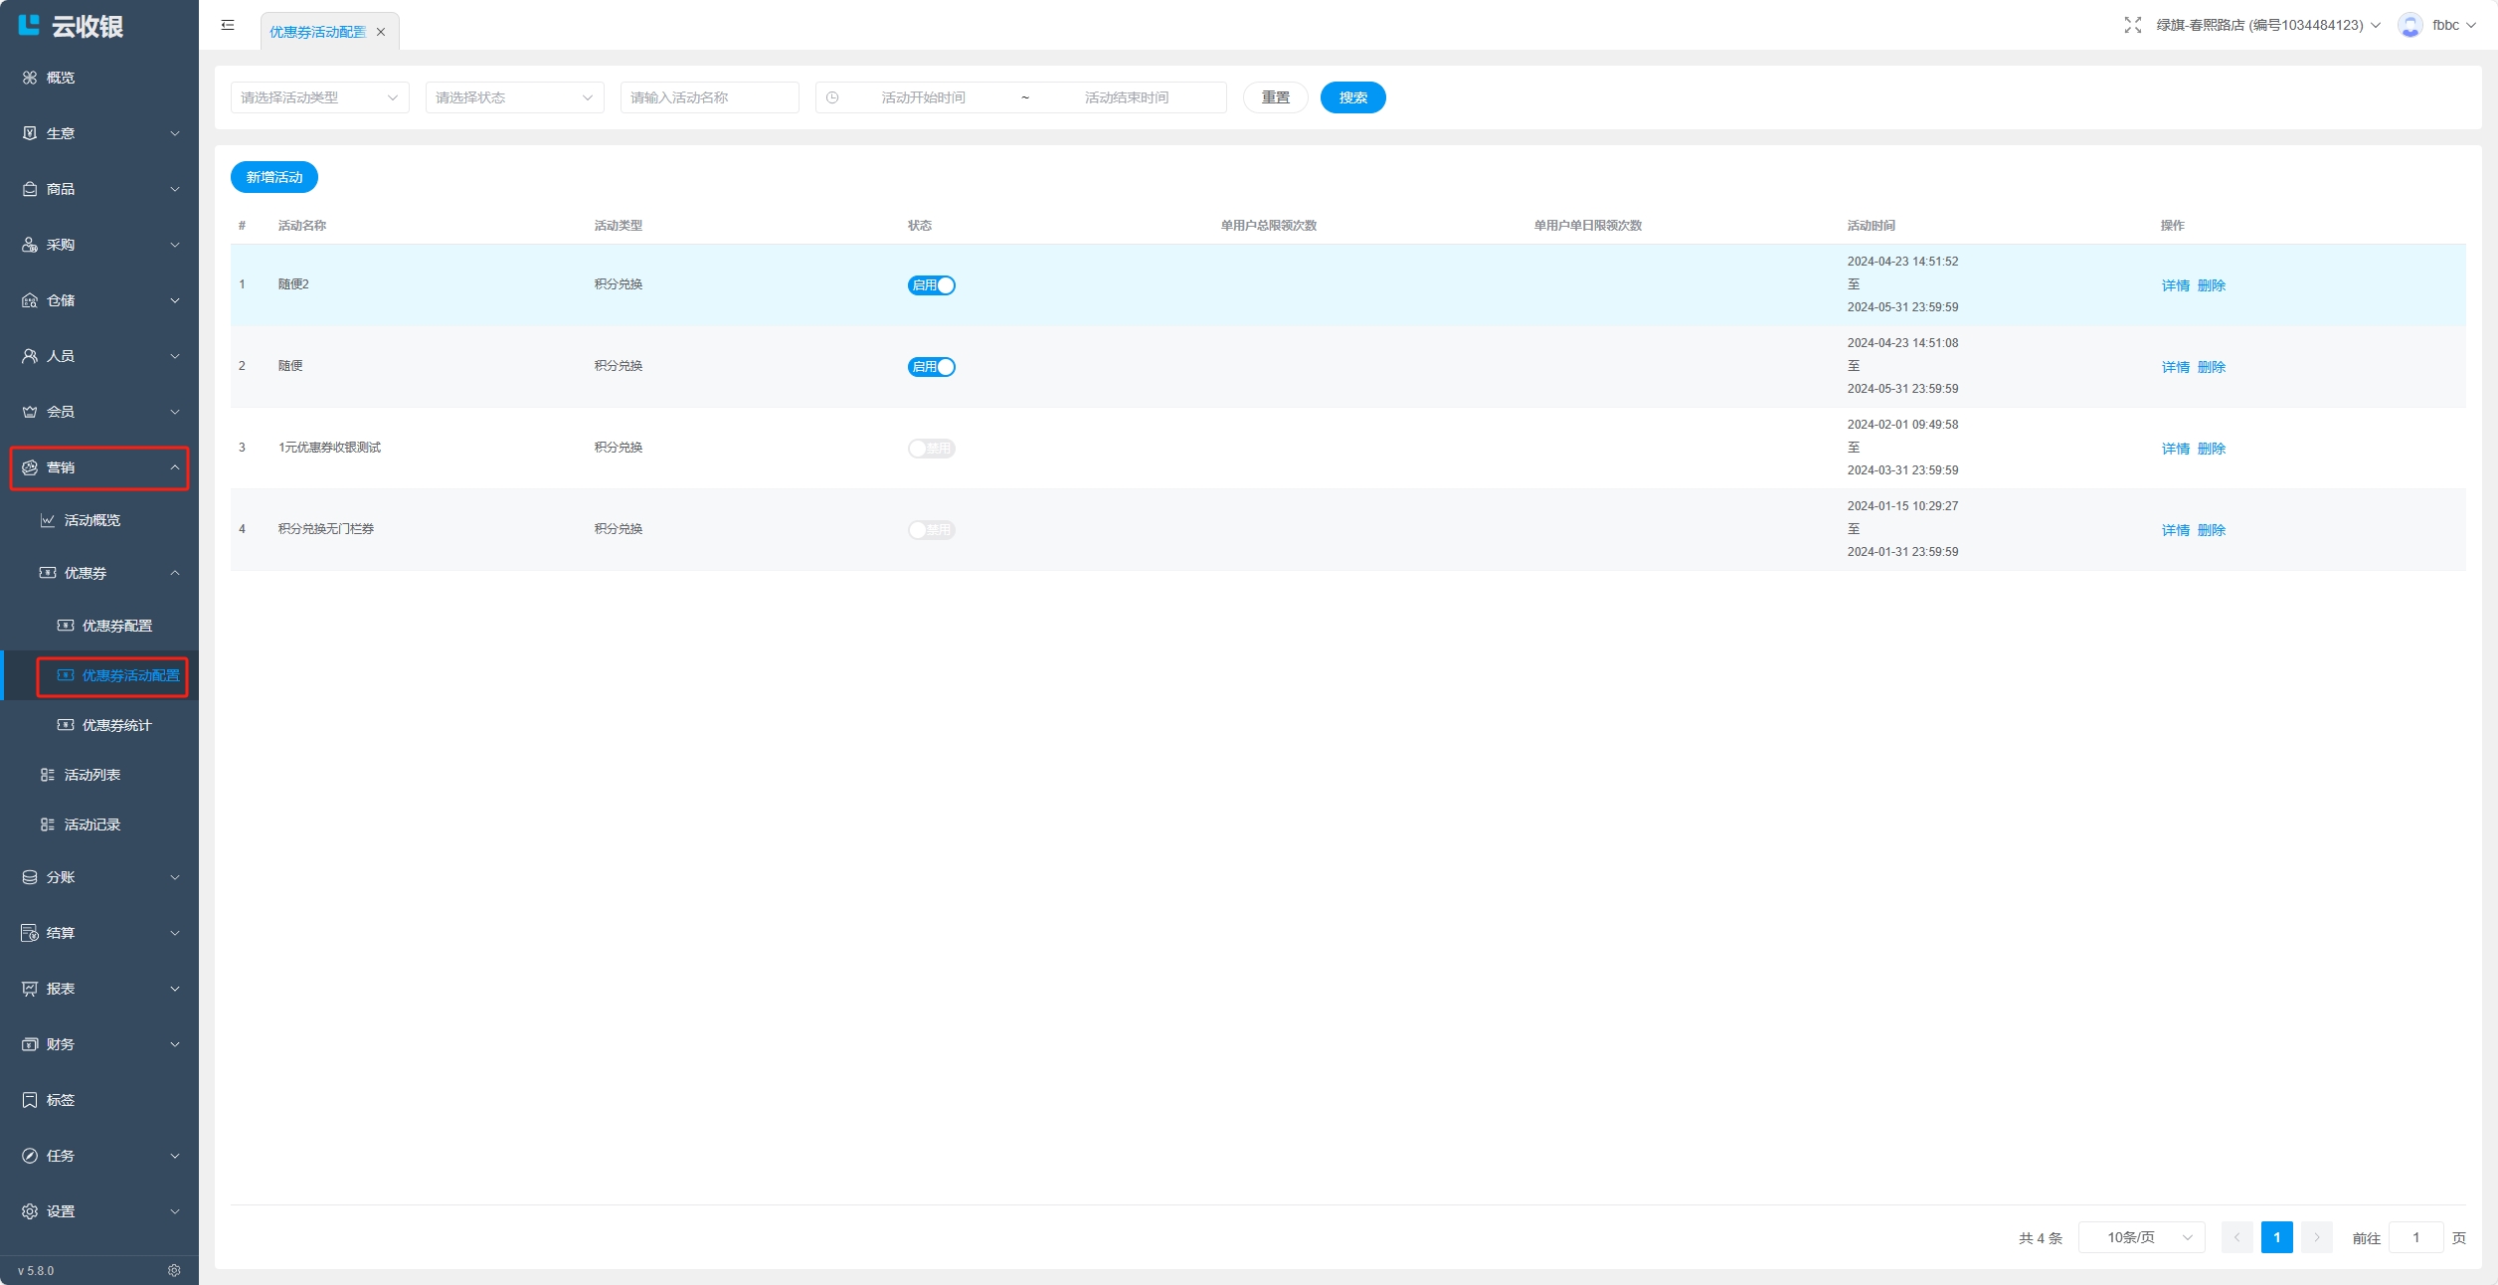The width and height of the screenshot is (2498, 1285).
Task: Click the 新增活动 button
Action: click(274, 177)
